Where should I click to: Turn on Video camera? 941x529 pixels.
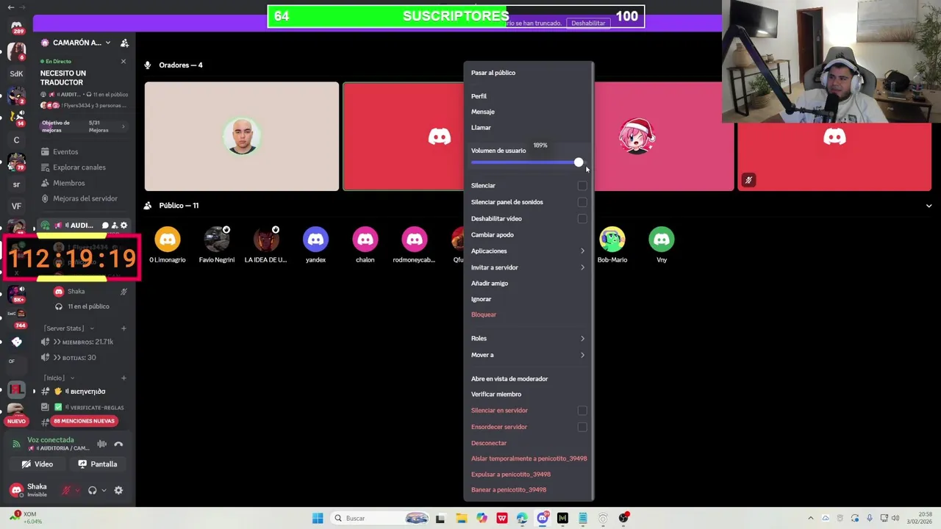(37, 464)
